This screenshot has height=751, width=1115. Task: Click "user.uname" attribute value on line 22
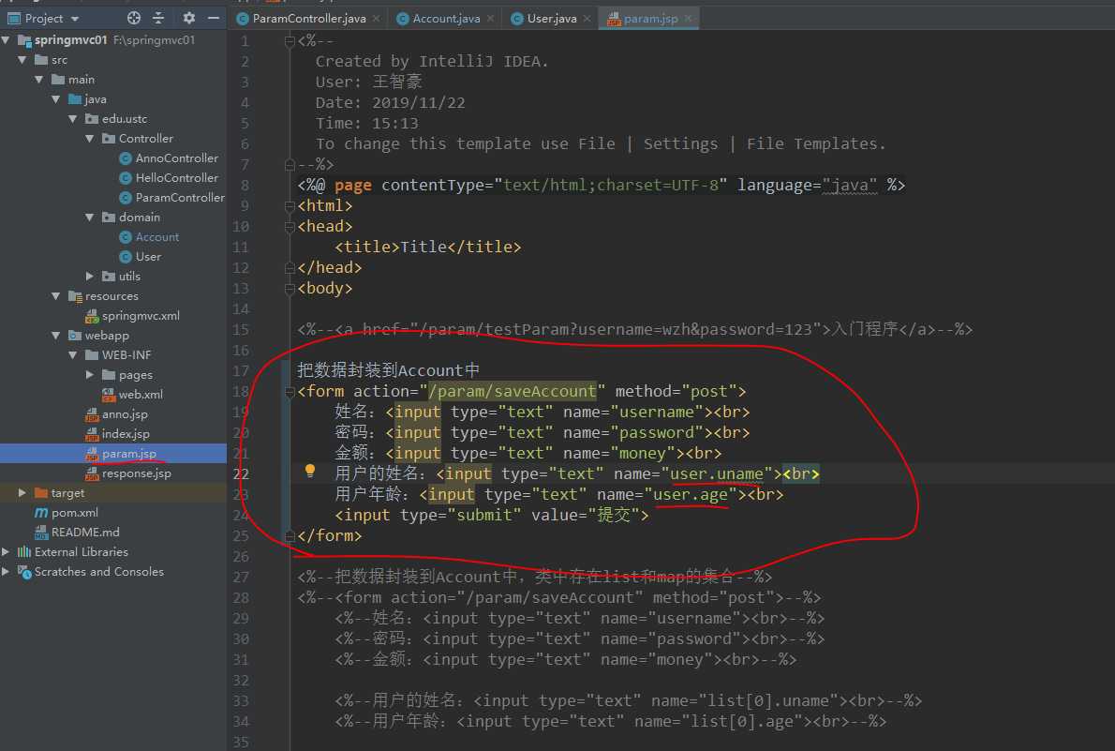(x=716, y=474)
